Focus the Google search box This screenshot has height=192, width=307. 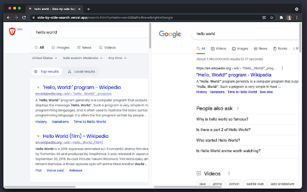pos(245,34)
